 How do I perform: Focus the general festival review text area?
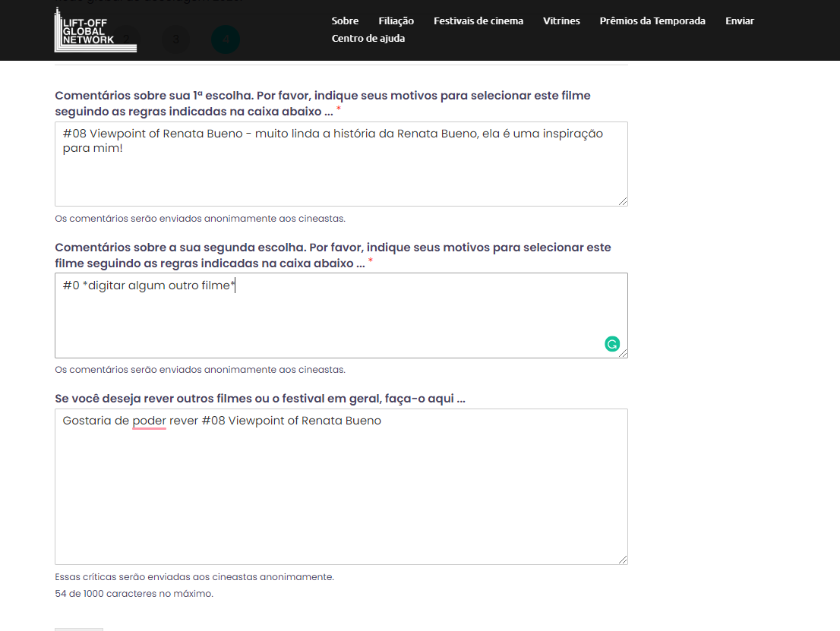[x=341, y=494]
